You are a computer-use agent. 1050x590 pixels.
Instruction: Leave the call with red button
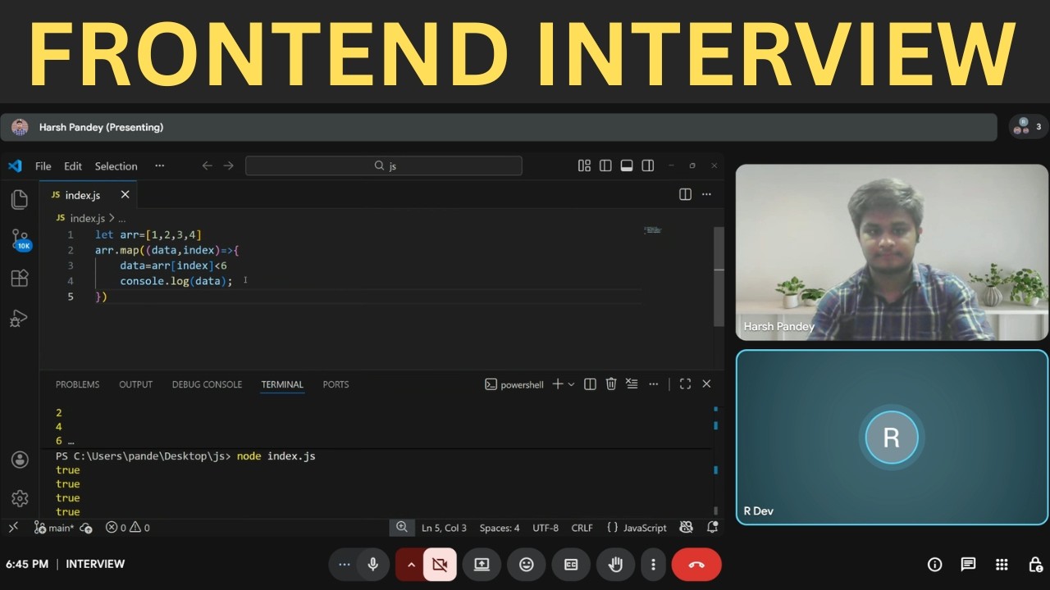(696, 565)
